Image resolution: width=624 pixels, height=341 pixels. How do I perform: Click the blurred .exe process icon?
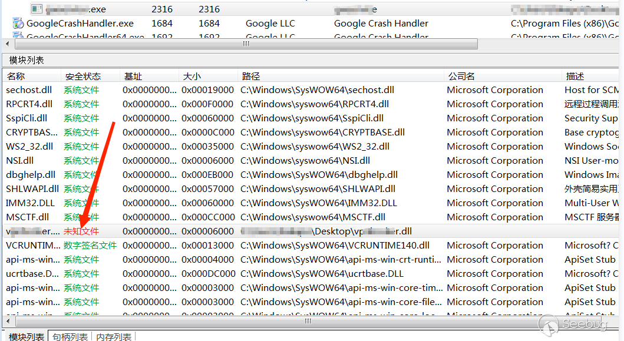coord(37,9)
